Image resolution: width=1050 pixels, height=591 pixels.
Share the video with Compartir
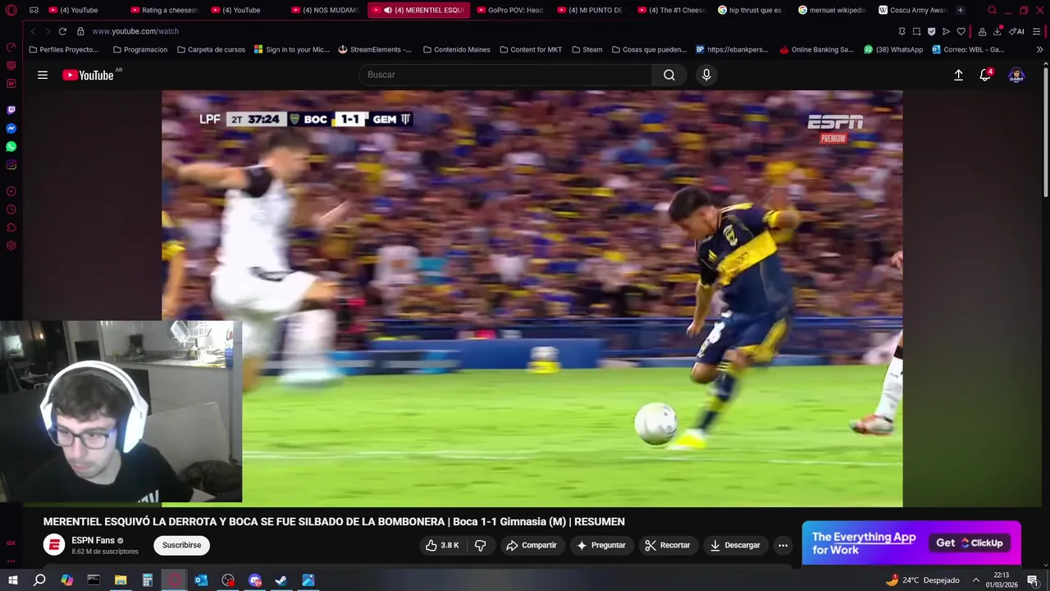pyautogui.click(x=532, y=545)
